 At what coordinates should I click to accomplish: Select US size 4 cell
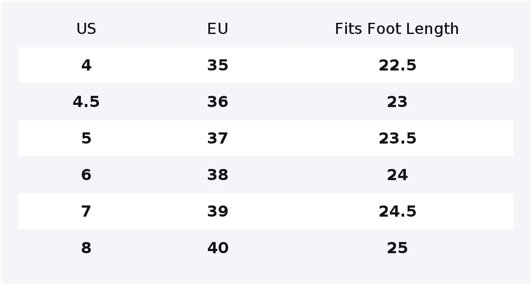[86, 65]
